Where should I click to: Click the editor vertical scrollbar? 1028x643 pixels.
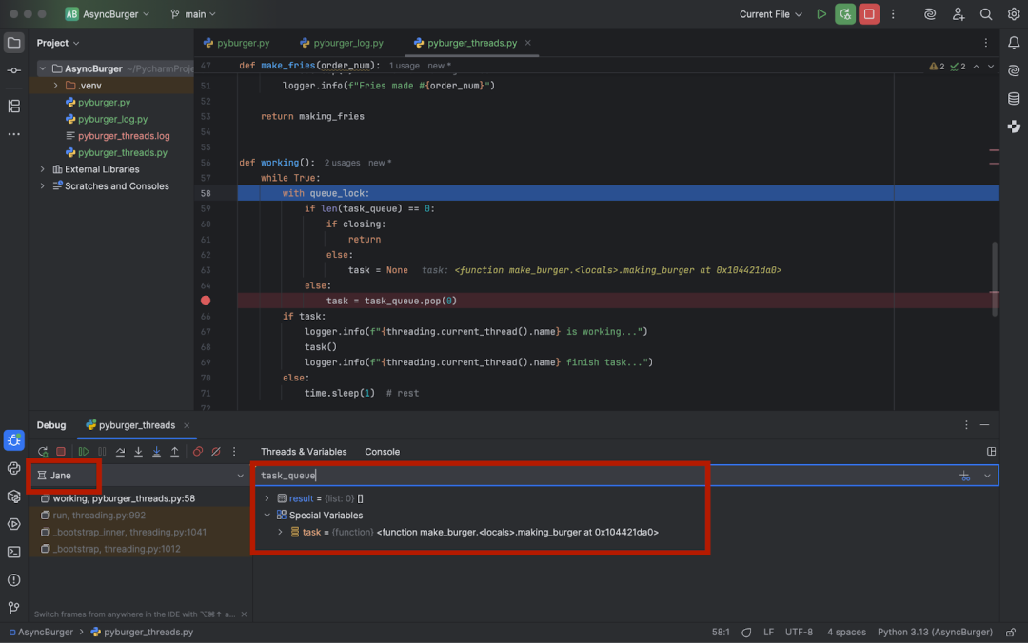coord(995,280)
